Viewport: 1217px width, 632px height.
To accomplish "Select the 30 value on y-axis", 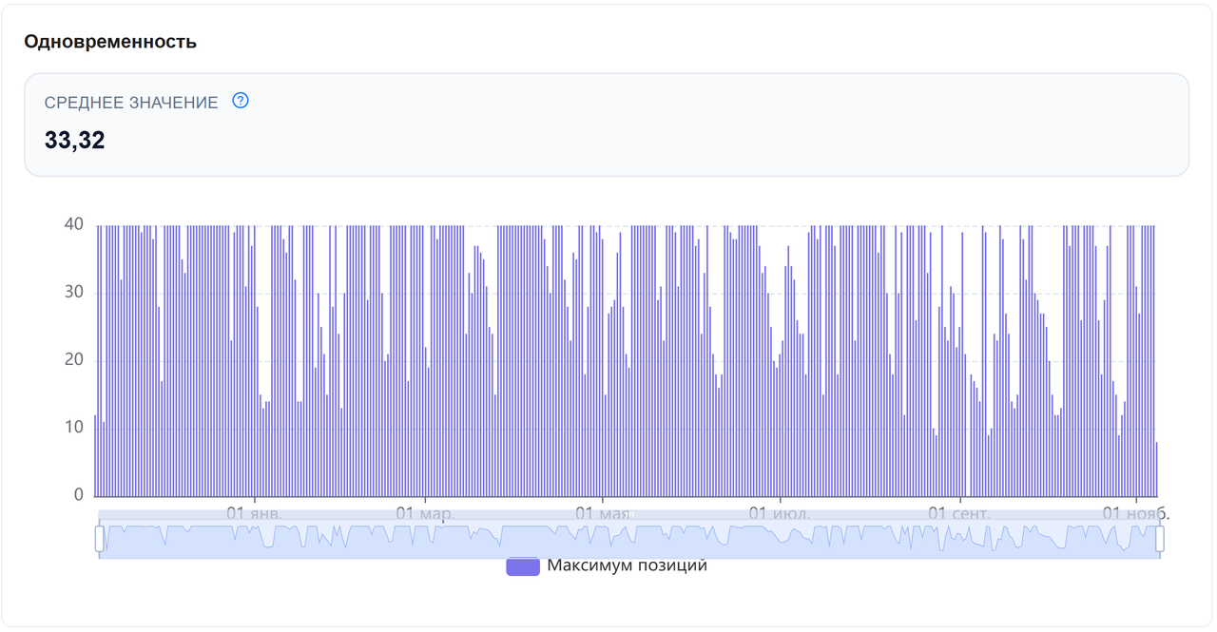I will tap(74, 292).
